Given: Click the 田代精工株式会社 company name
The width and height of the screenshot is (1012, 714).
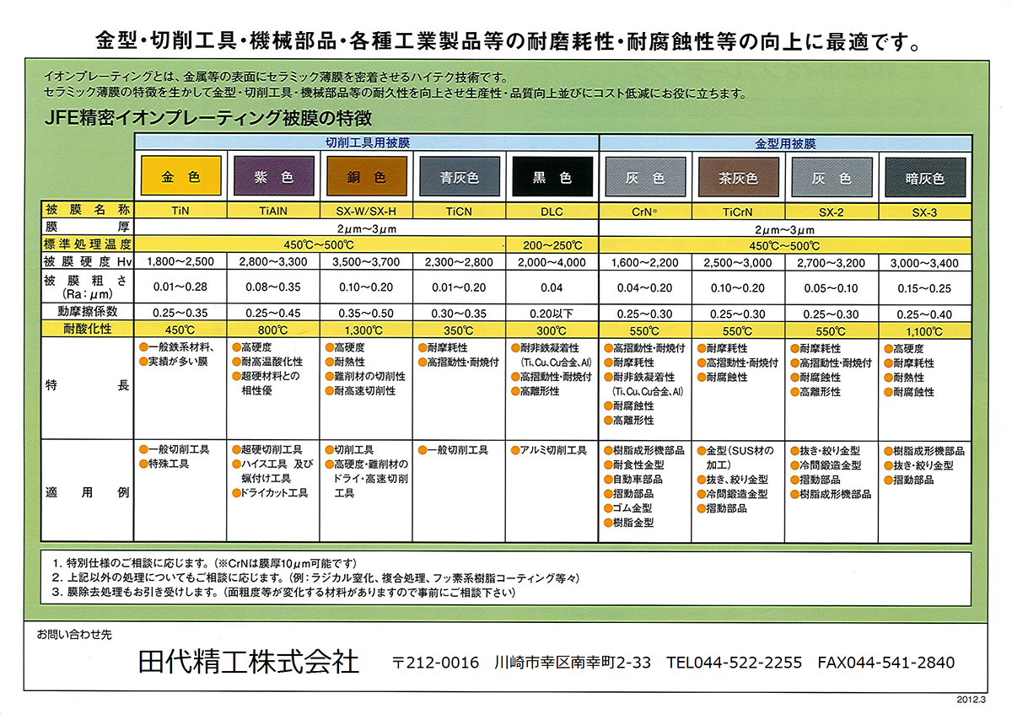Looking at the screenshot, I should (x=249, y=662).
